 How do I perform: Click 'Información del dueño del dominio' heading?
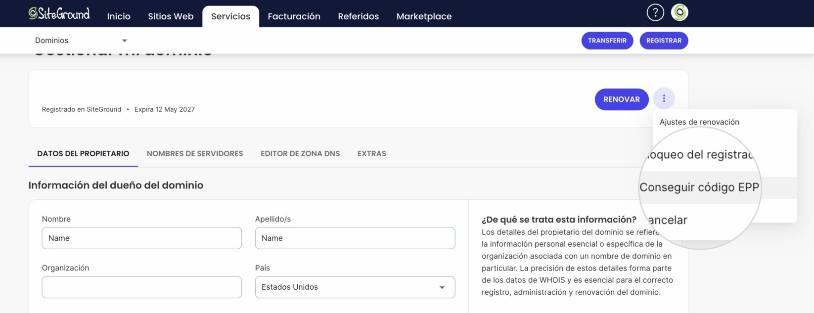click(116, 185)
